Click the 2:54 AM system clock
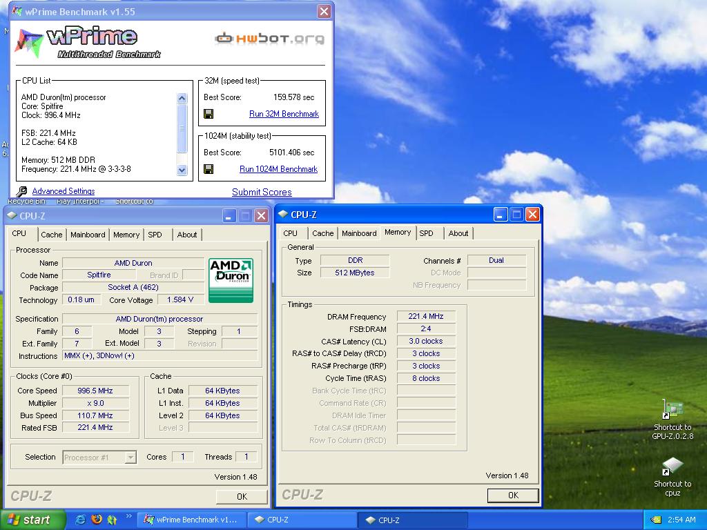The width and height of the screenshot is (707, 530). click(x=681, y=520)
